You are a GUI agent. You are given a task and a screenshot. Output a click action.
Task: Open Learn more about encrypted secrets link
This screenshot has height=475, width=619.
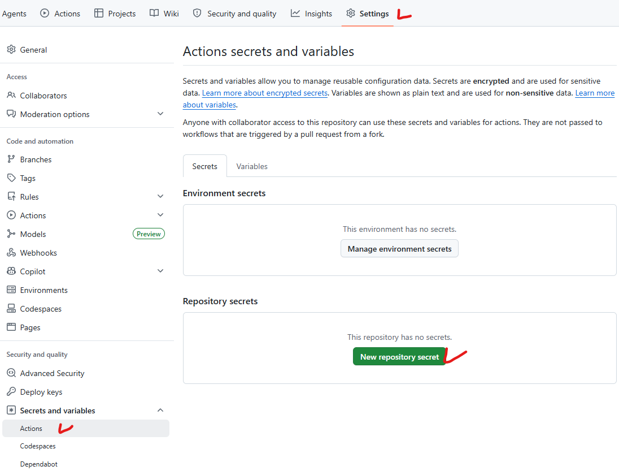click(x=265, y=93)
